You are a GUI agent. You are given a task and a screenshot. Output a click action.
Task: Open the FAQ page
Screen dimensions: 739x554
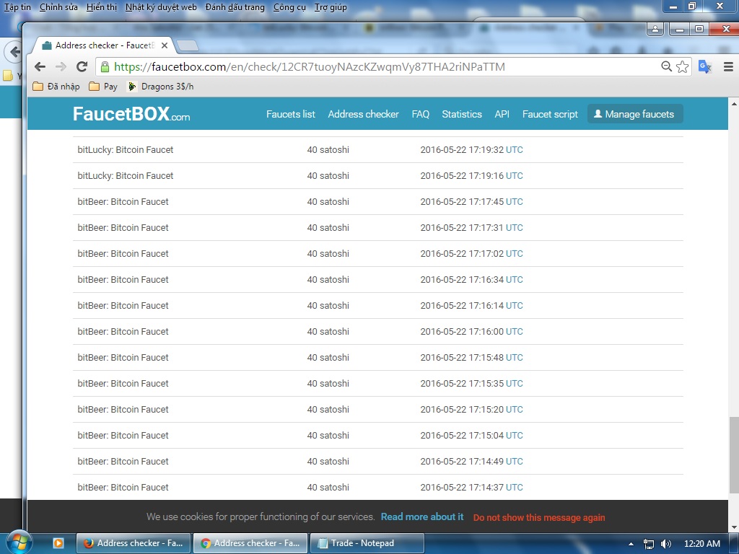[421, 114]
